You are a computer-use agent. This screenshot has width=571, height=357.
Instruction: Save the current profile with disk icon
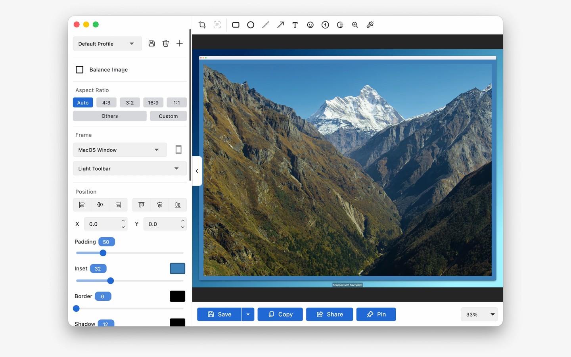[151, 44]
